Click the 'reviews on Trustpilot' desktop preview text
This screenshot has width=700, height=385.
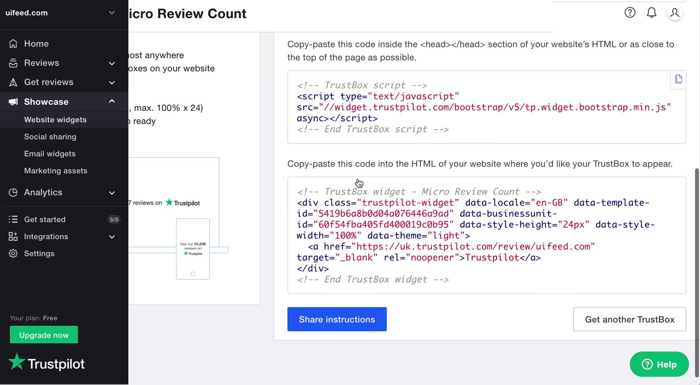(x=164, y=203)
